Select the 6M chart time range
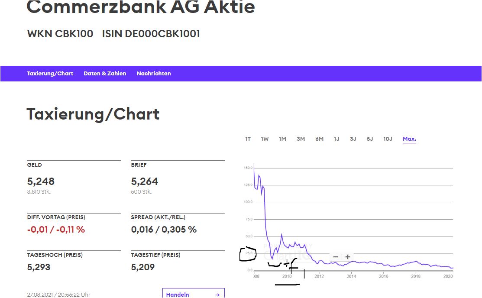 [x=319, y=139]
